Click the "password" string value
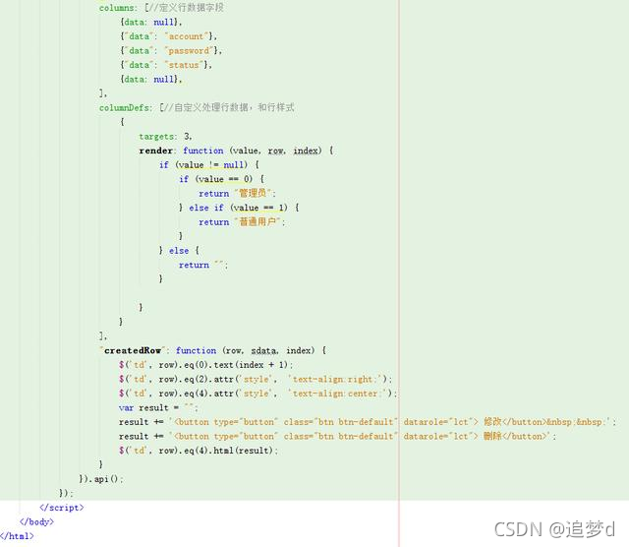629x547 pixels. click(189, 51)
